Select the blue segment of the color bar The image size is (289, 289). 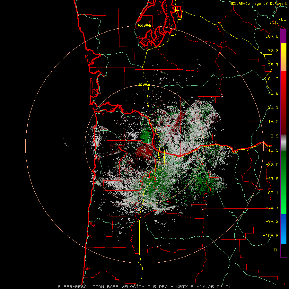[x=284, y=229]
